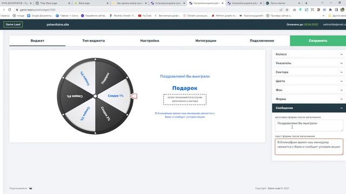
Task: Click the Подарок prize heading
Action: (185, 88)
